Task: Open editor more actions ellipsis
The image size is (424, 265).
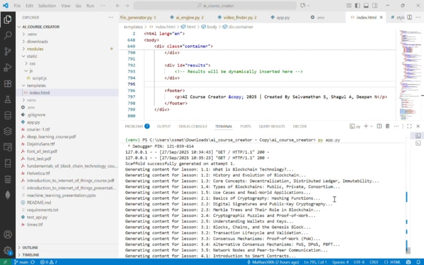Action: tap(418, 17)
